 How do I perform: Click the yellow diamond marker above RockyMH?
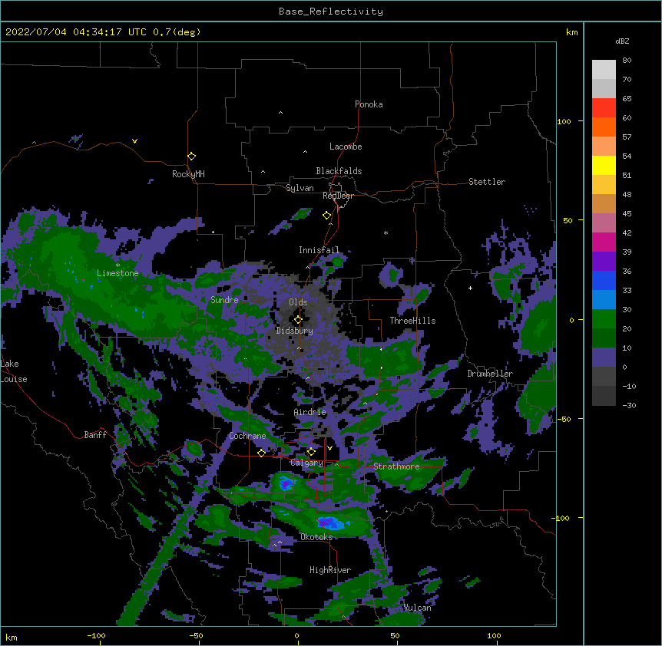[191, 157]
